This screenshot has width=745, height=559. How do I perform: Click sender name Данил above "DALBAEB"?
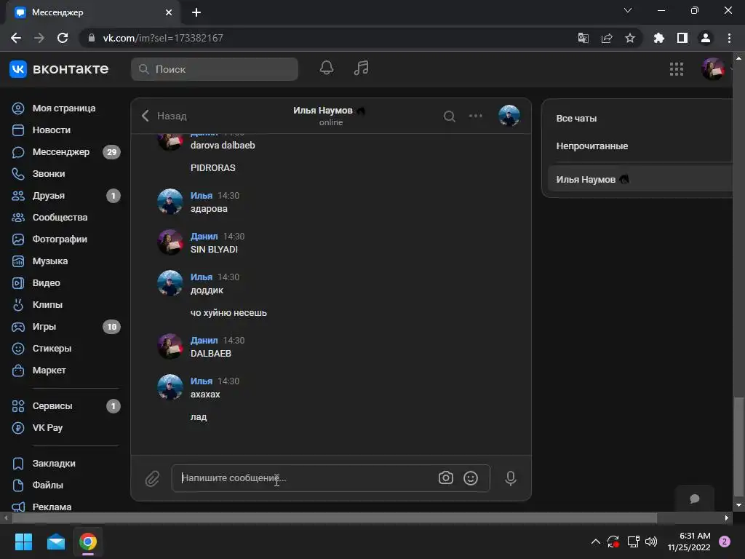(x=204, y=341)
